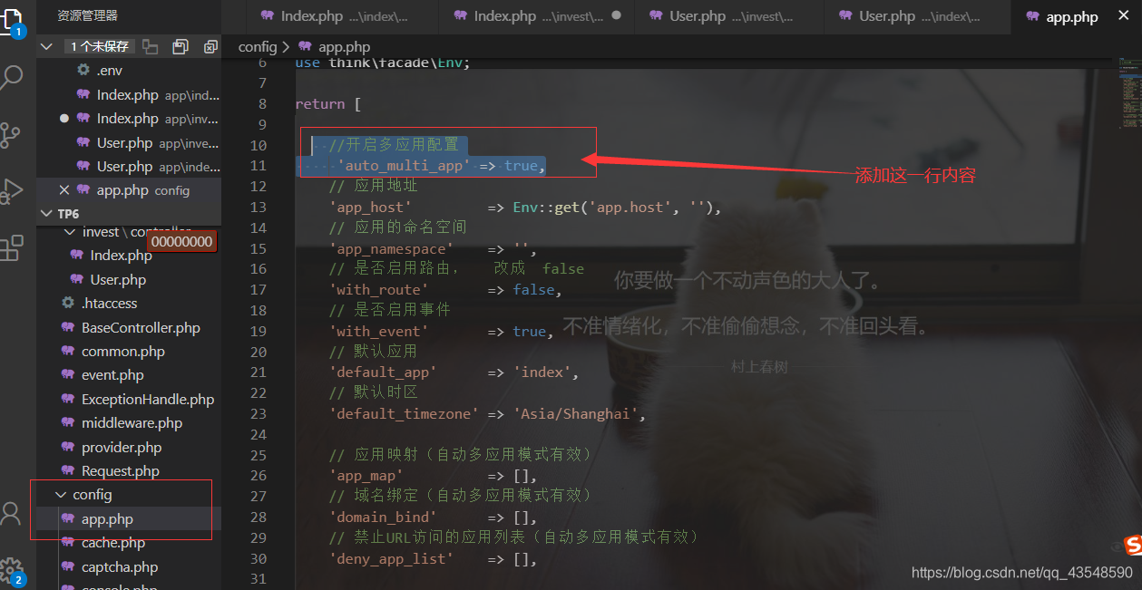
Task: Collapse the invest \ controller folder
Action: (70, 232)
